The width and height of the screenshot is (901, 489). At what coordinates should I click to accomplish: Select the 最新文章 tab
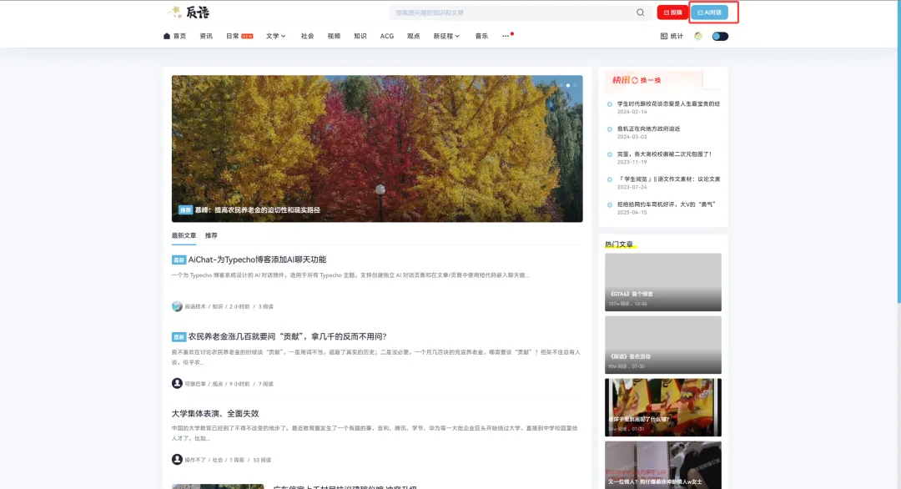[184, 235]
